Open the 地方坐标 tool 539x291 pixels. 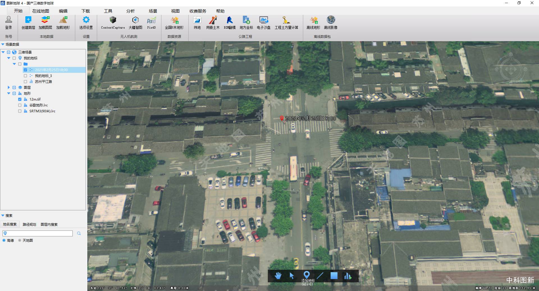coord(246,23)
